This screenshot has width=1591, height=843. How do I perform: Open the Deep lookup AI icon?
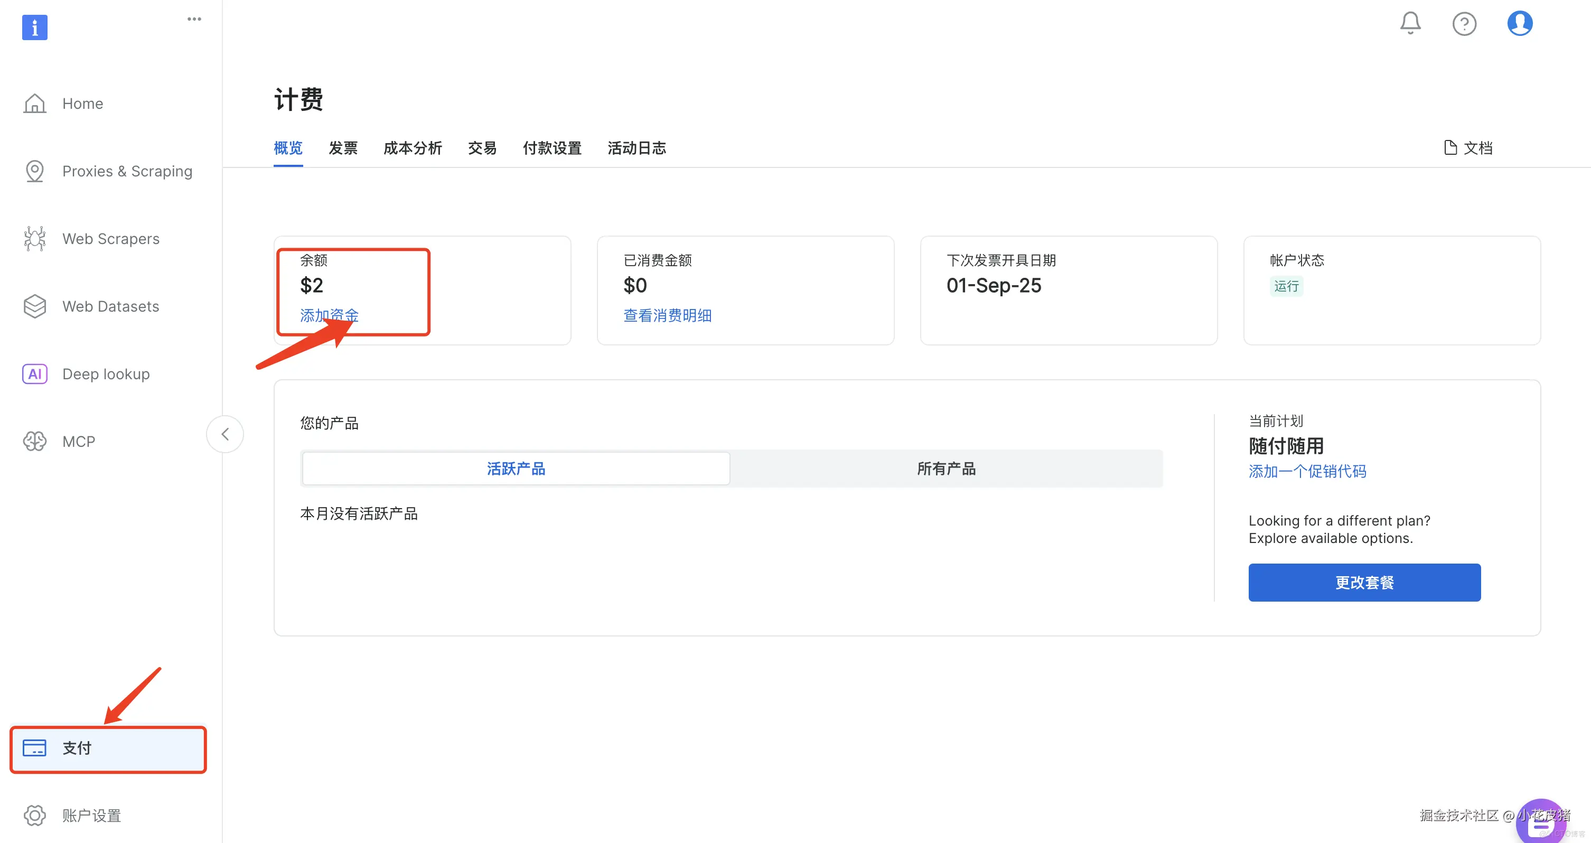(x=34, y=374)
